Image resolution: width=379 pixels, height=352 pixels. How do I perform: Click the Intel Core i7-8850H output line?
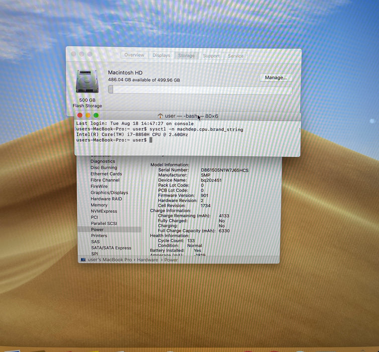coord(132,135)
